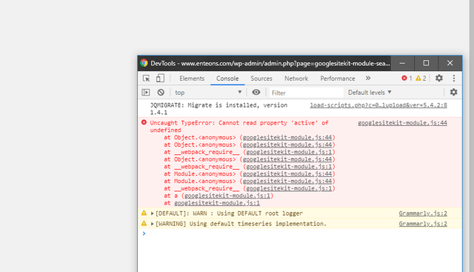Clear console with the circle-slash icon

coord(161,93)
